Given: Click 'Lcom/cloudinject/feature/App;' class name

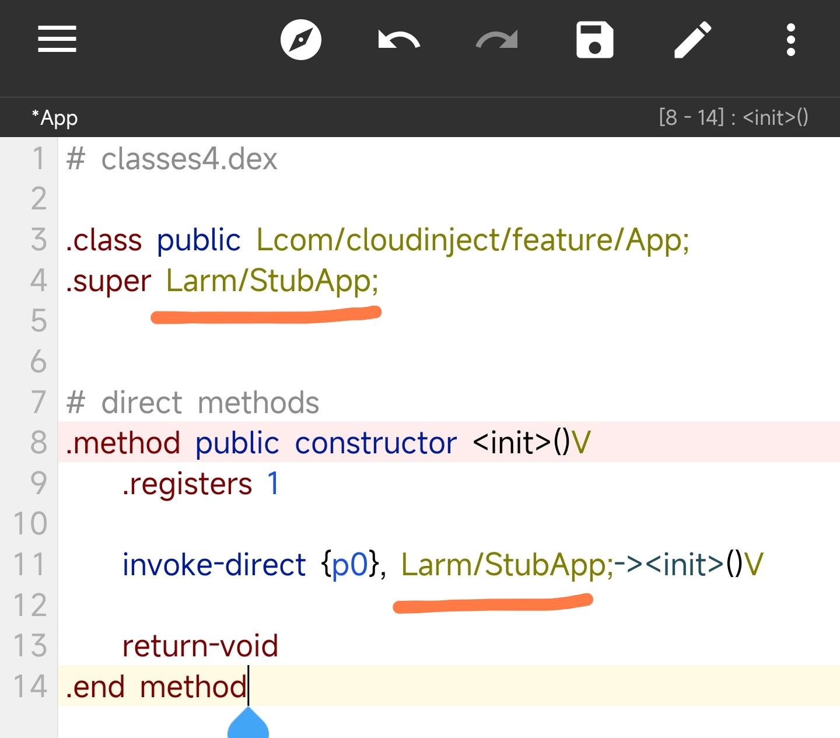Looking at the screenshot, I should (473, 240).
